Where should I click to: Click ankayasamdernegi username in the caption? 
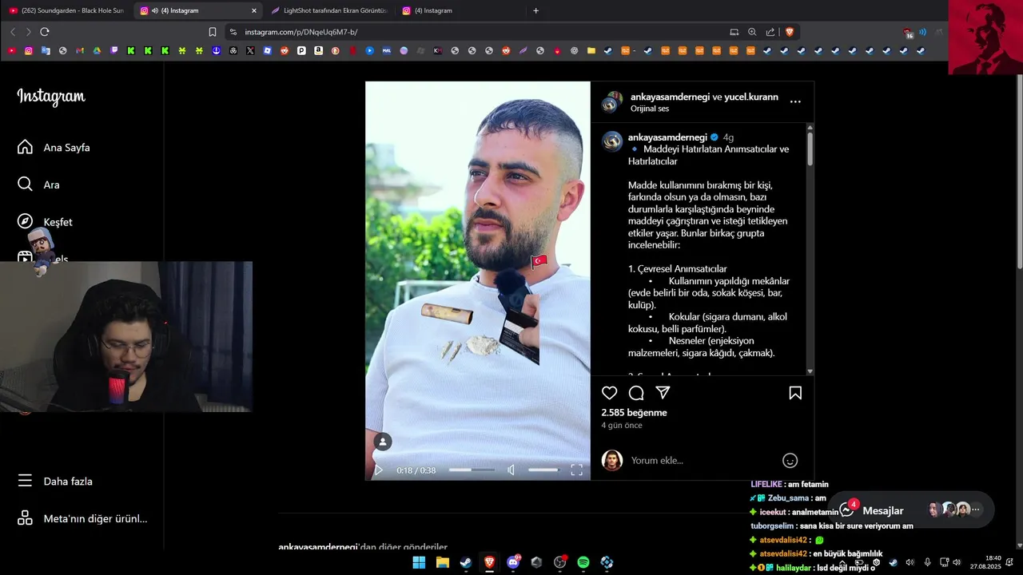click(667, 137)
